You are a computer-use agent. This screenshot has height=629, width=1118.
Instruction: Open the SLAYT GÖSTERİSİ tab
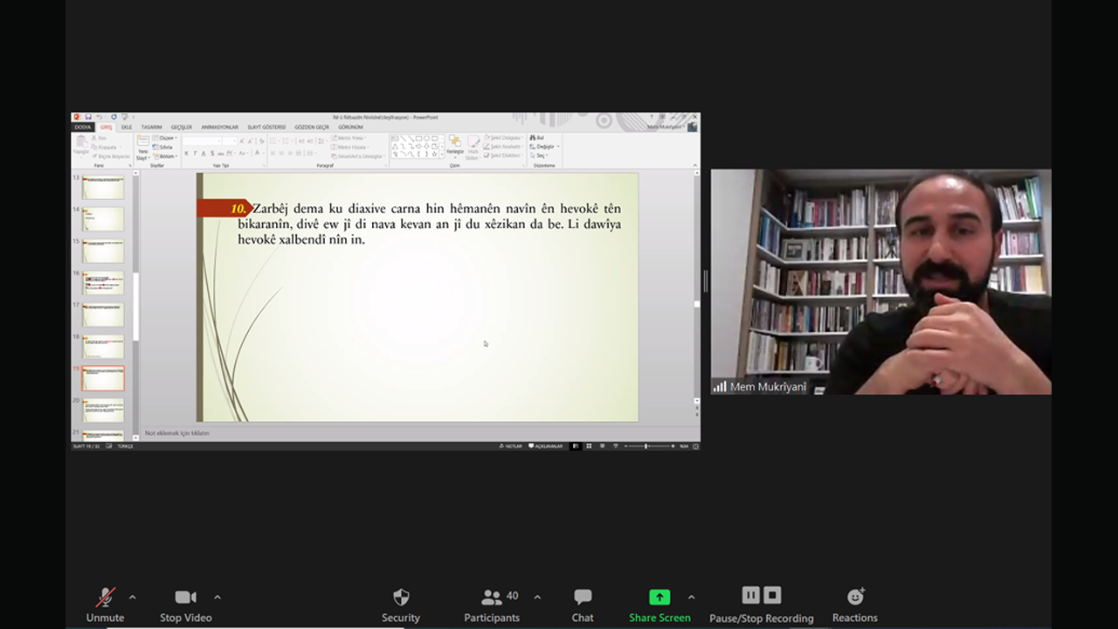(266, 128)
